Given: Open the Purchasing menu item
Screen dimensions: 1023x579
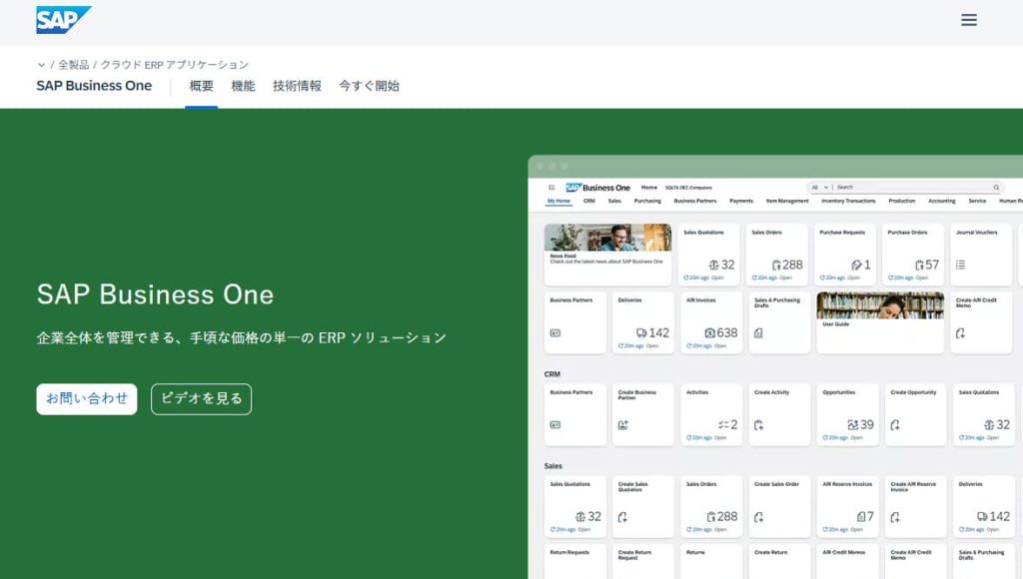Looking at the screenshot, I should (x=647, y=201).
